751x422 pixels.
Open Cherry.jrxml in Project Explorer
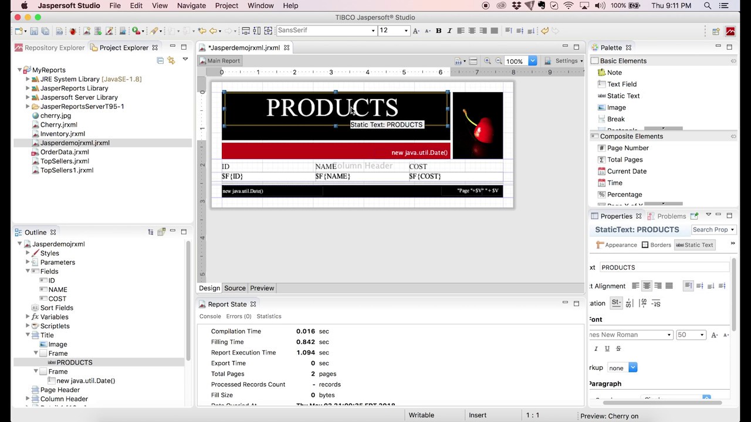click(59, 125)
